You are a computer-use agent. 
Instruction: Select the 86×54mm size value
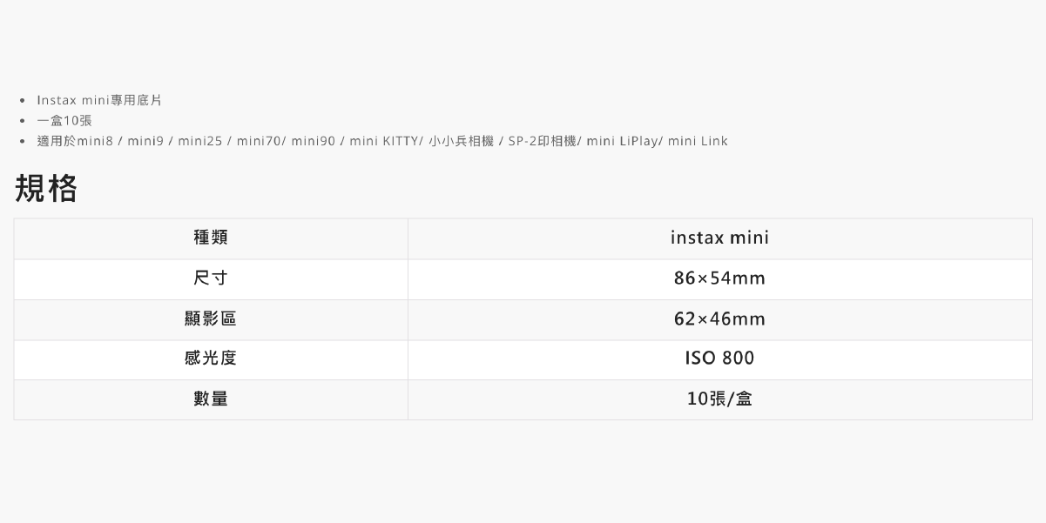click(719, 278)
